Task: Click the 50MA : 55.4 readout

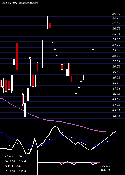Action: (15, 161)
